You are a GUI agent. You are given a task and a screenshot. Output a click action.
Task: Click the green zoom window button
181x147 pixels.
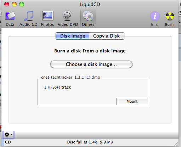tap(22, 4)
